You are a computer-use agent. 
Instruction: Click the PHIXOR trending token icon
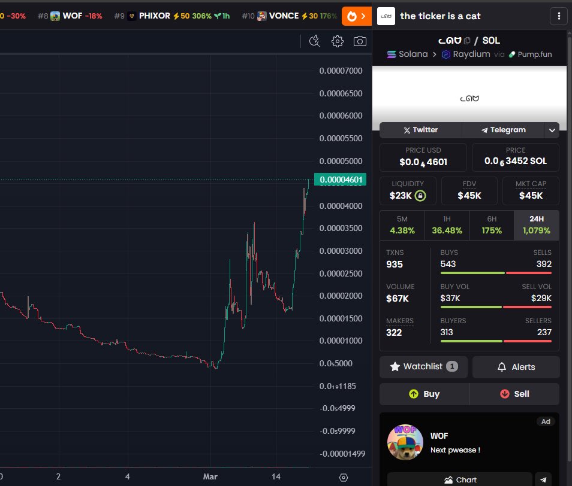(132, 16)
